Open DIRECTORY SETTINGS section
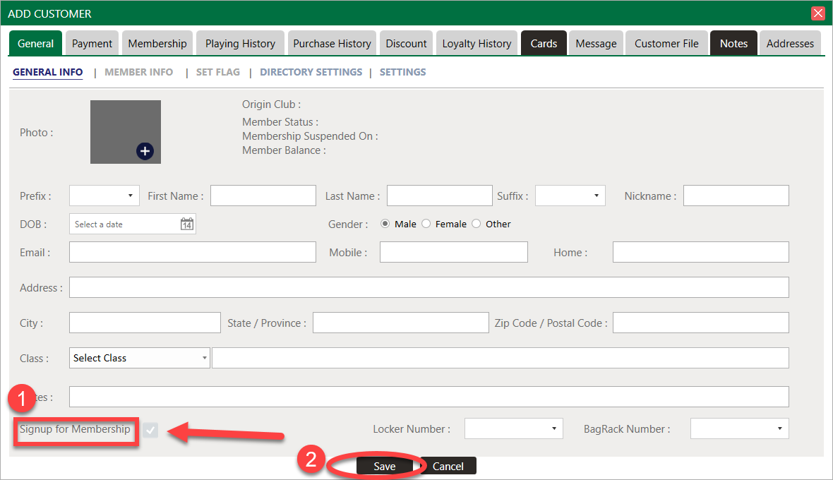The image size is (833, 480). (x=311, y=72)
